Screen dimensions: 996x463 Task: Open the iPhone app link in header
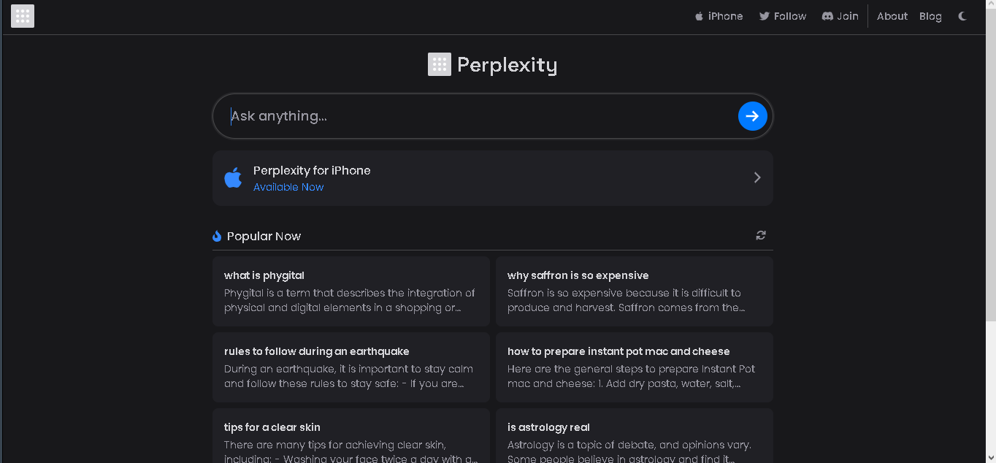[719, 16]
